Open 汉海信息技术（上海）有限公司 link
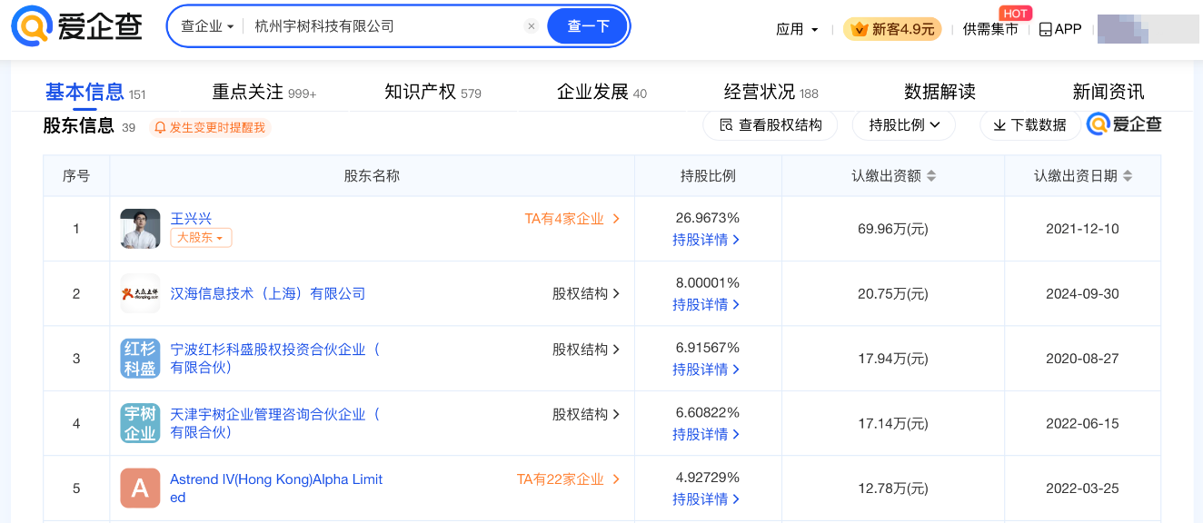The height and width of the screenshot is (523, 1203). (268, 293)
